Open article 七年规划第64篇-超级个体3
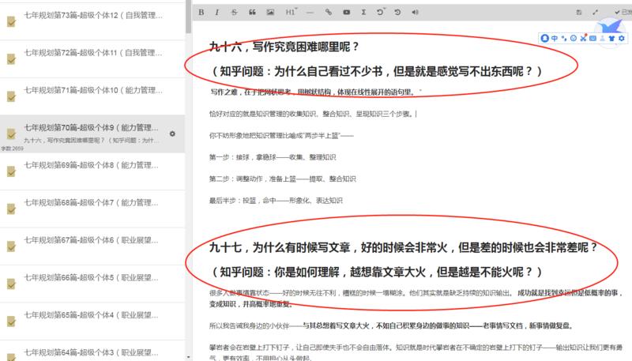The height and width of the screenshot is (361, 632). (92, 351)
